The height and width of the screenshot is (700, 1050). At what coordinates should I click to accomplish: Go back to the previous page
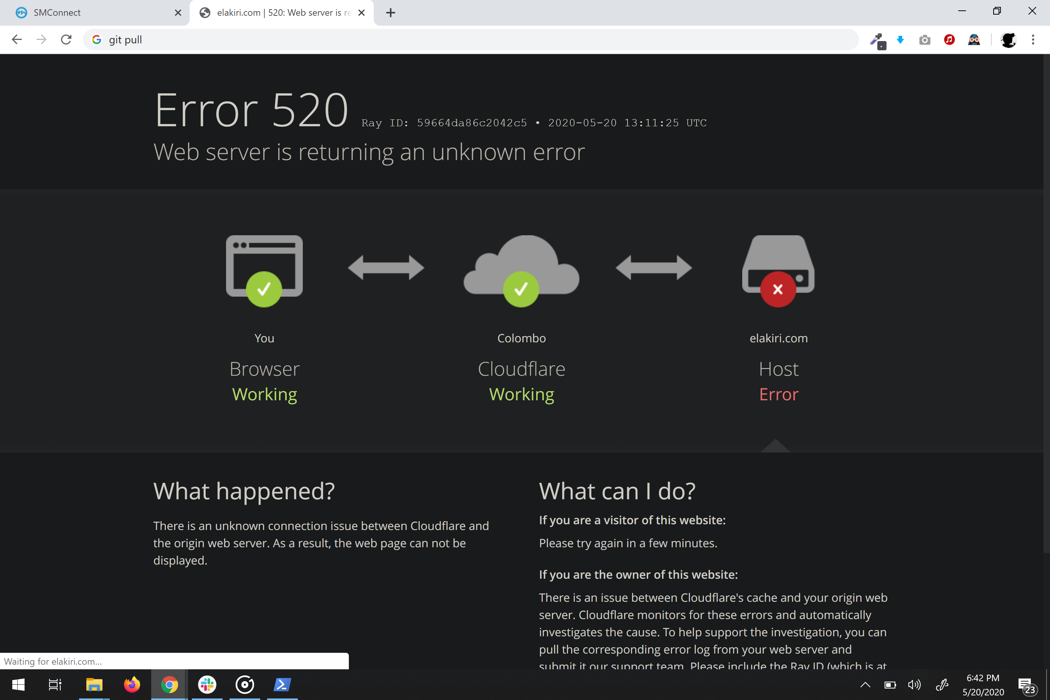17,40
